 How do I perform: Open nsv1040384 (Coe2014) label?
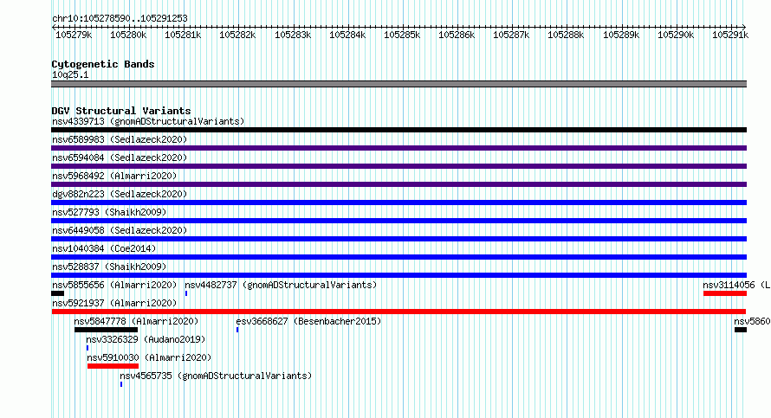click(104, 248)
